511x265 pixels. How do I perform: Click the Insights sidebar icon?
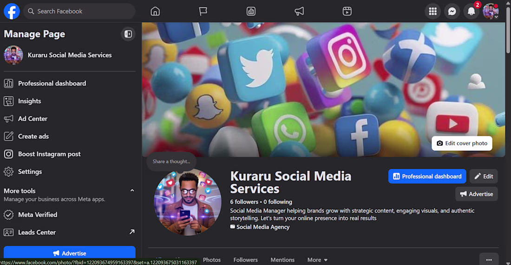pos(8,101)
